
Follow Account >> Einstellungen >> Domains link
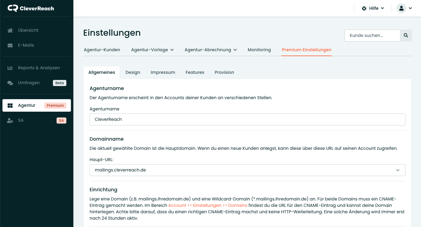[x=208, y=205]
